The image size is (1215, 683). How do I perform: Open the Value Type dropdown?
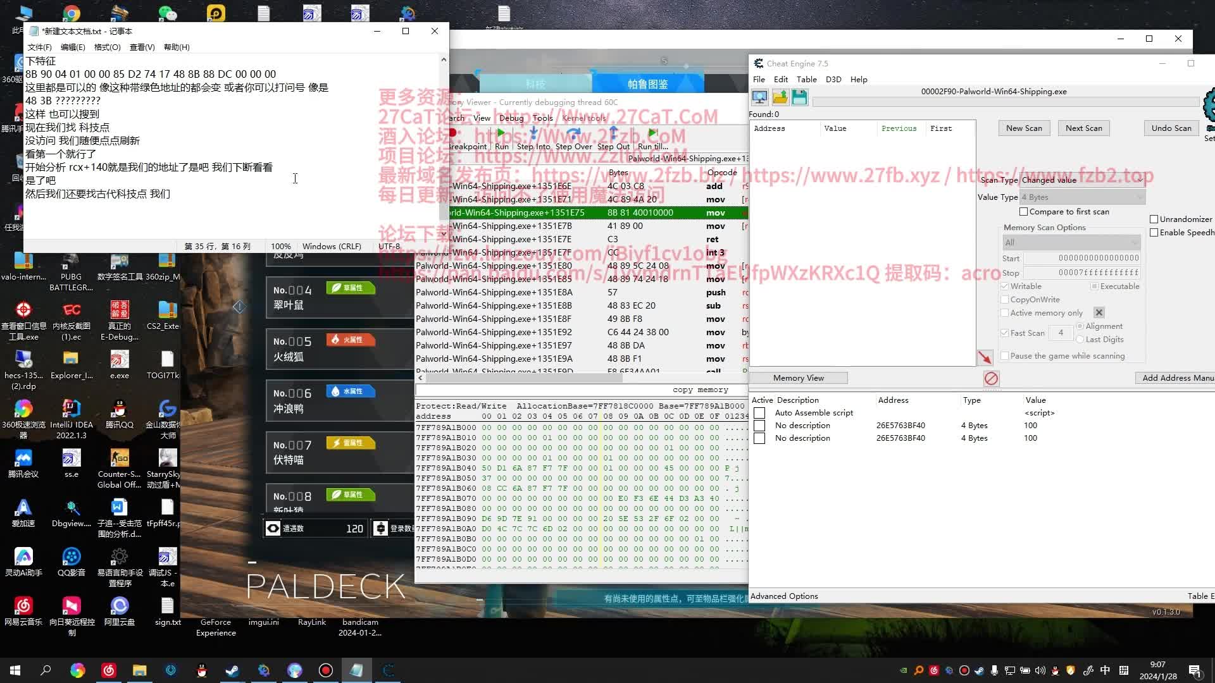pyautogui.click(x=1082, y=197)
